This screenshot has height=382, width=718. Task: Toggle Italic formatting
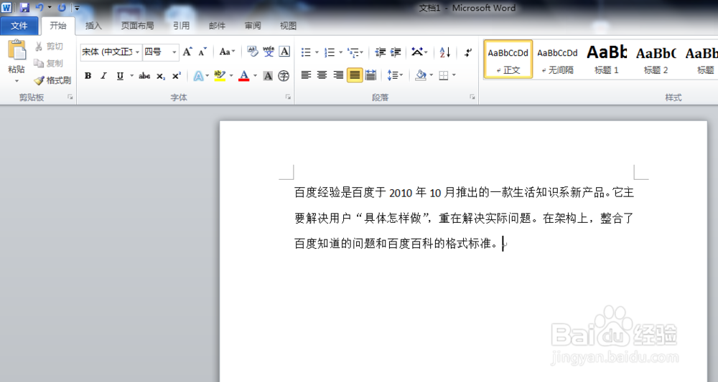[104, 76]
